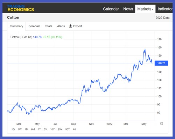This screenshot has width=175, height=139.
Task: Open the Indicators menu item
Action: [165, 9]
